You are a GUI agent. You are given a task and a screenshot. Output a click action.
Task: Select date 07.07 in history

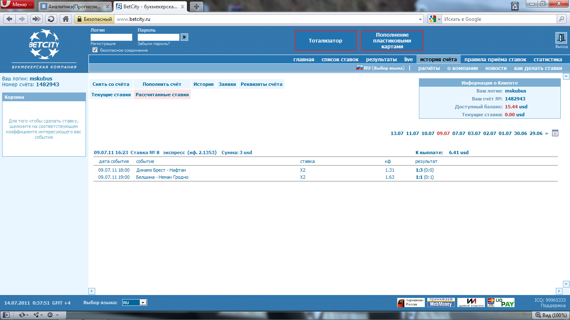[459, 133]
